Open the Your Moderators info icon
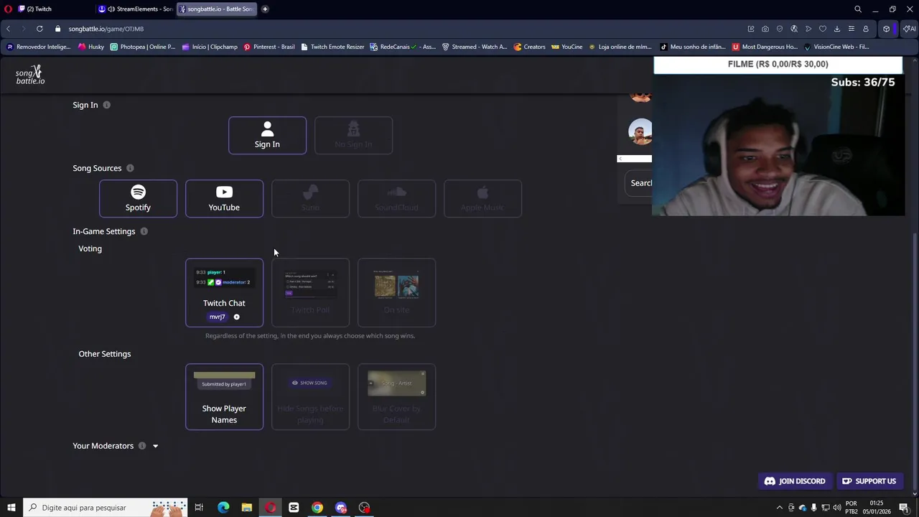The height and width of the screenshot is (517, 919). 142,446
